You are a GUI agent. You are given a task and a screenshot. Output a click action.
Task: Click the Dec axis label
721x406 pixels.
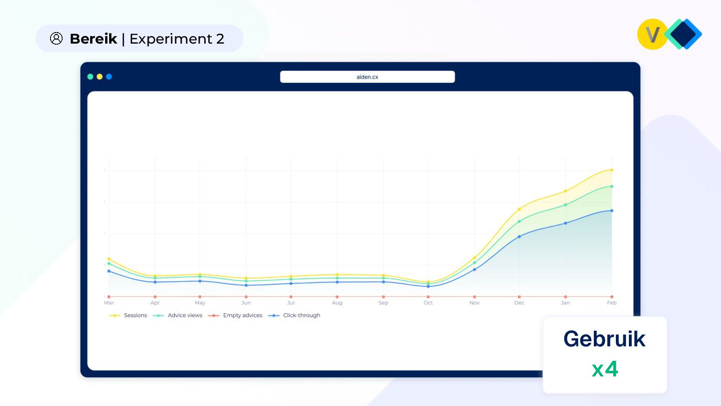click(x=519, y=303)
